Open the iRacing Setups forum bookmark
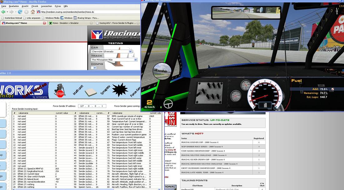The width and height of the screenshot is (344, 190). [x=86, y=18]
